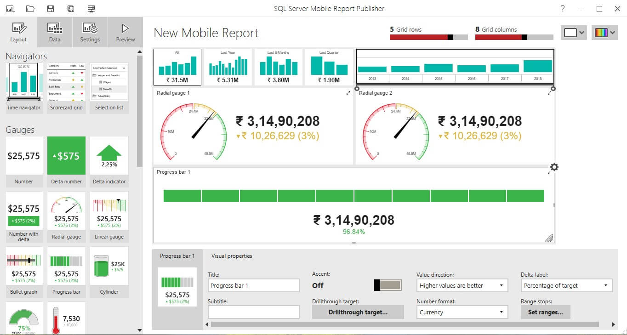Open the Value direction dropdown
The image size is (627, 335).
click(x=462, y=285)
